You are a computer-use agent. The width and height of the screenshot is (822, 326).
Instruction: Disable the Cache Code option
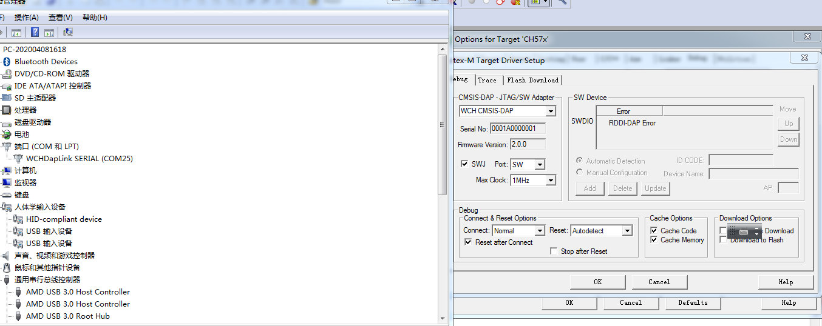pyautogui.click(x=654, y=231)
